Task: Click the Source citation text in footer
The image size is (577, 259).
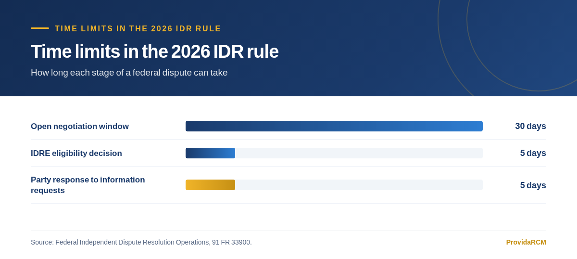Action: click(141, 242)
